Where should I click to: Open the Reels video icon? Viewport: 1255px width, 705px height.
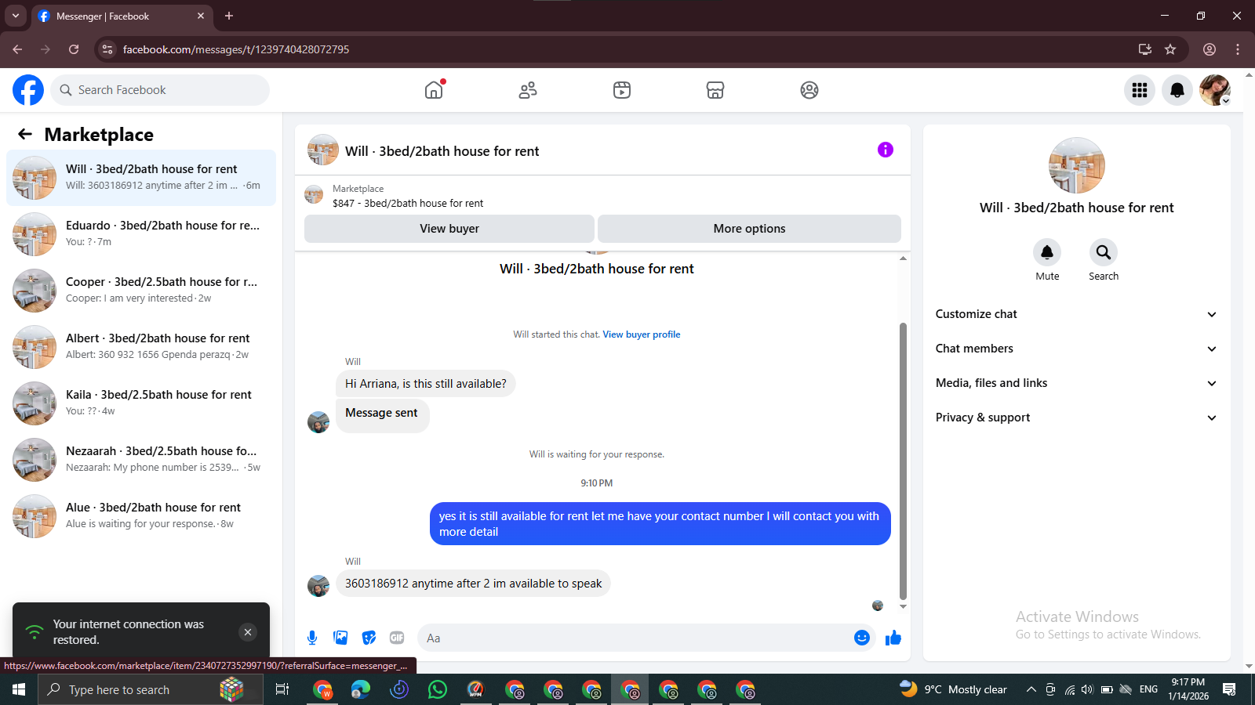coord(622,90)
